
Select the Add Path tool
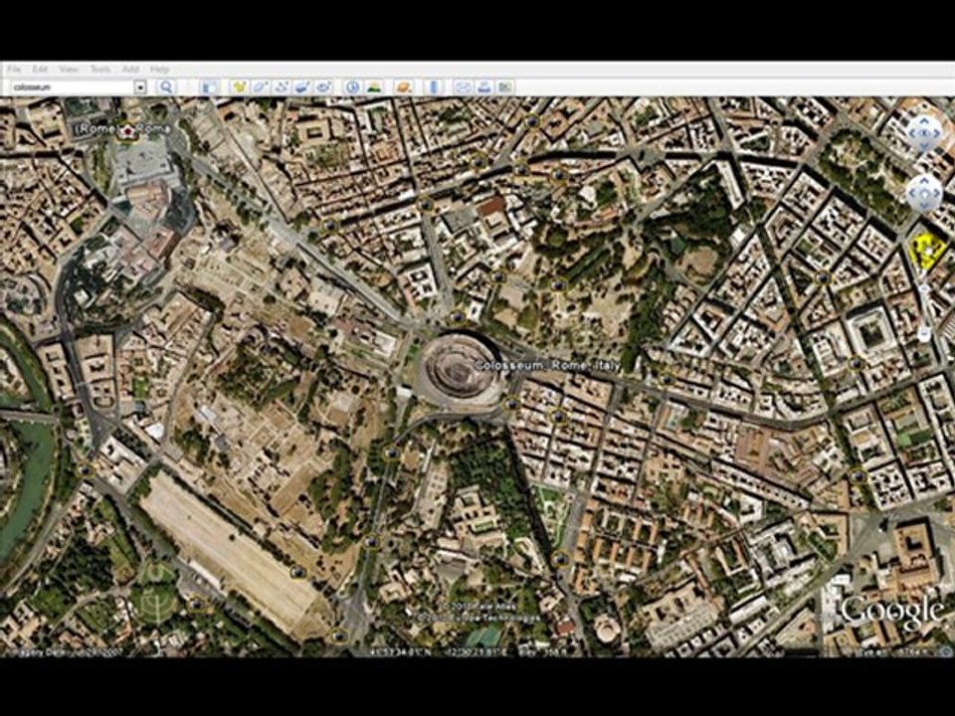pyautogui.click(x=282, y=88)
